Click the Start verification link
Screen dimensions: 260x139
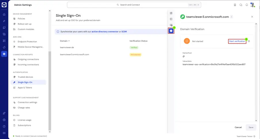coord(237,41)
